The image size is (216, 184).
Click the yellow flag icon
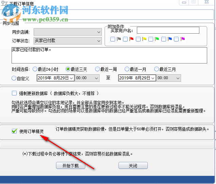pos(144,39)
